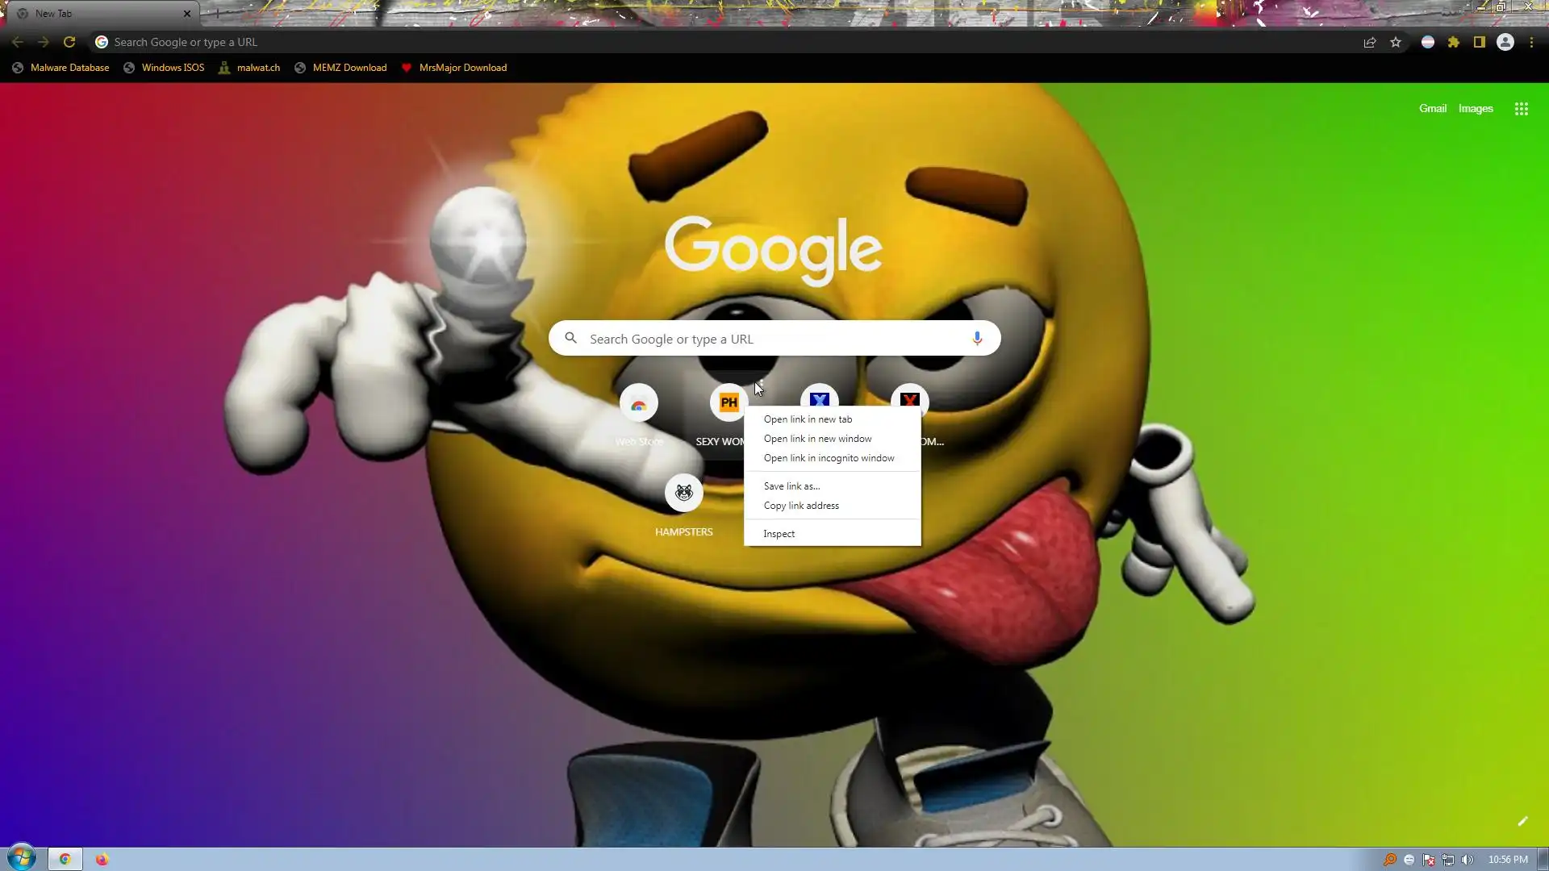Viewport: 1549px width, 871px height.
Task: Click the share page icon
Action: [x=1369, y=42]
